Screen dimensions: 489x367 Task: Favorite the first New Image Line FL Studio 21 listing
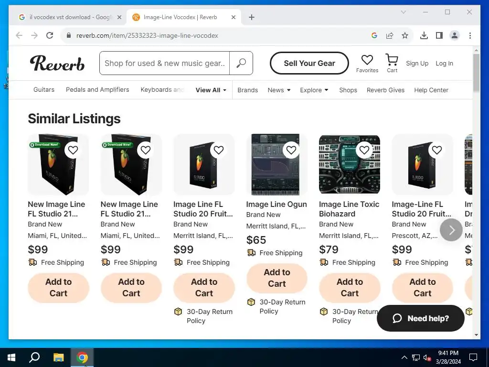[73, 150]
